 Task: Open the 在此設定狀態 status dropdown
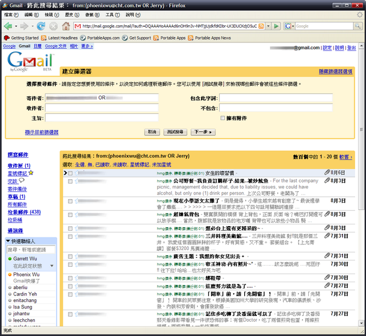pyautogui.click(x=52, y=266)
